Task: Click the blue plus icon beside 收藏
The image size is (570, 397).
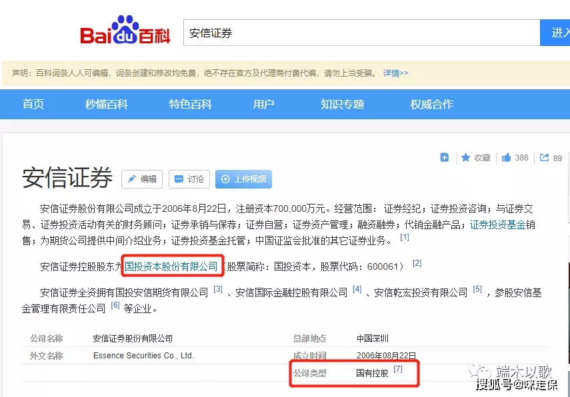Action: click(444, 157)
